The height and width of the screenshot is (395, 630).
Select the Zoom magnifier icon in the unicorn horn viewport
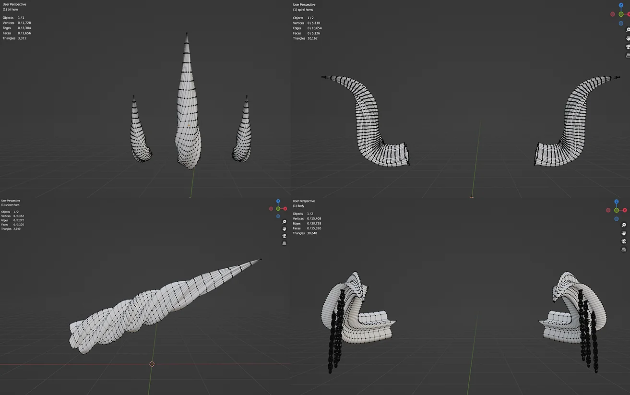coord(284,222)
